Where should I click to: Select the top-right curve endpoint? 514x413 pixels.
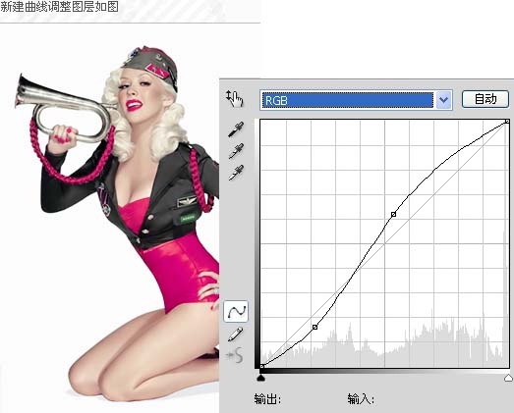click(507, 122)
